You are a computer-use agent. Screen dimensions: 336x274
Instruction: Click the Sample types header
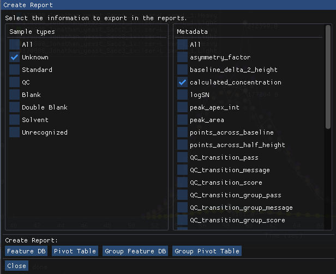[32, 32]
